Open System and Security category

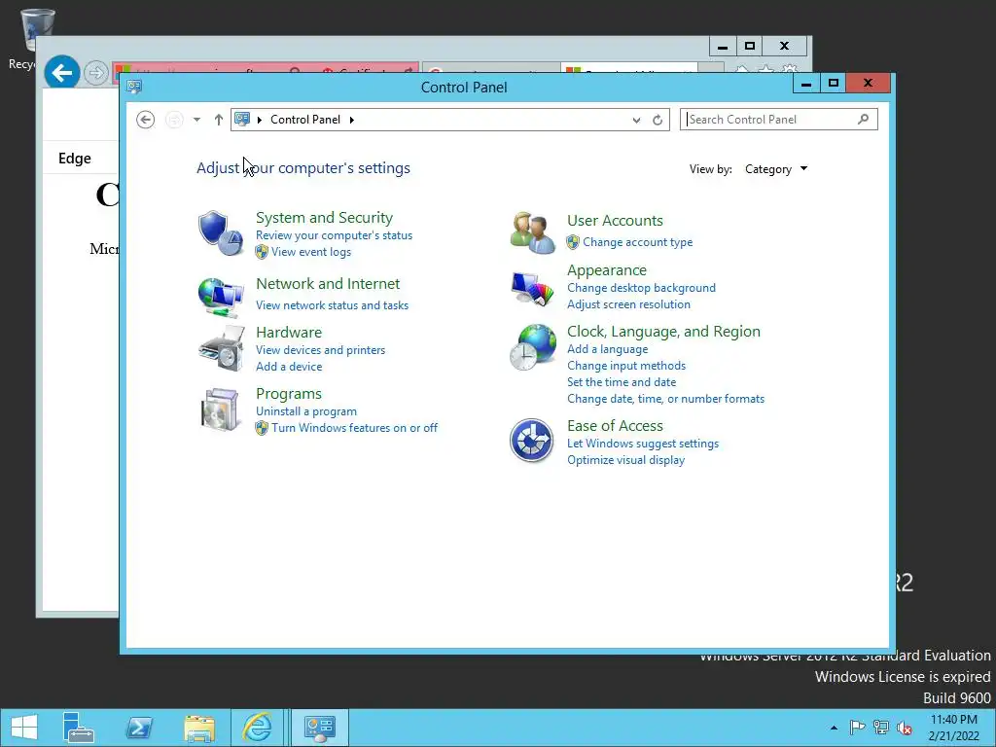(324, 217)
